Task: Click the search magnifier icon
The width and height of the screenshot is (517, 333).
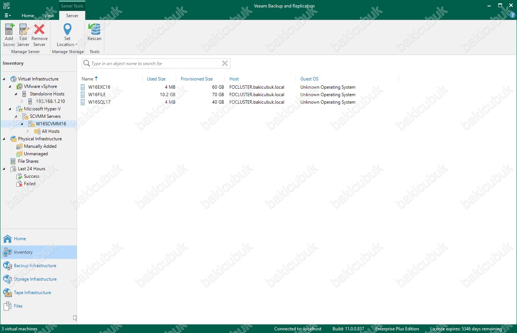Action: pyautogui.click(x=86, y=63)
